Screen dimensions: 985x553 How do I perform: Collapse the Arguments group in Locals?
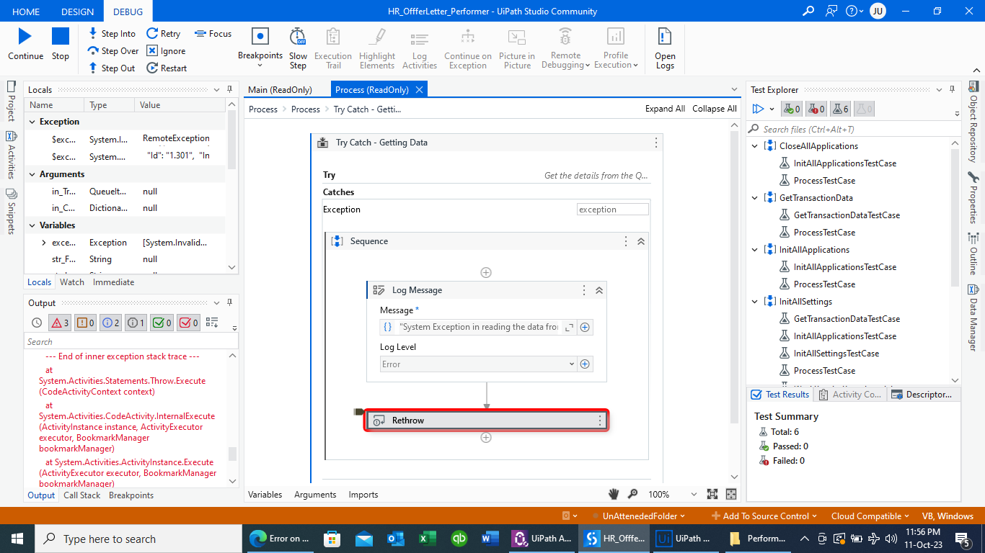click(32, 175)
